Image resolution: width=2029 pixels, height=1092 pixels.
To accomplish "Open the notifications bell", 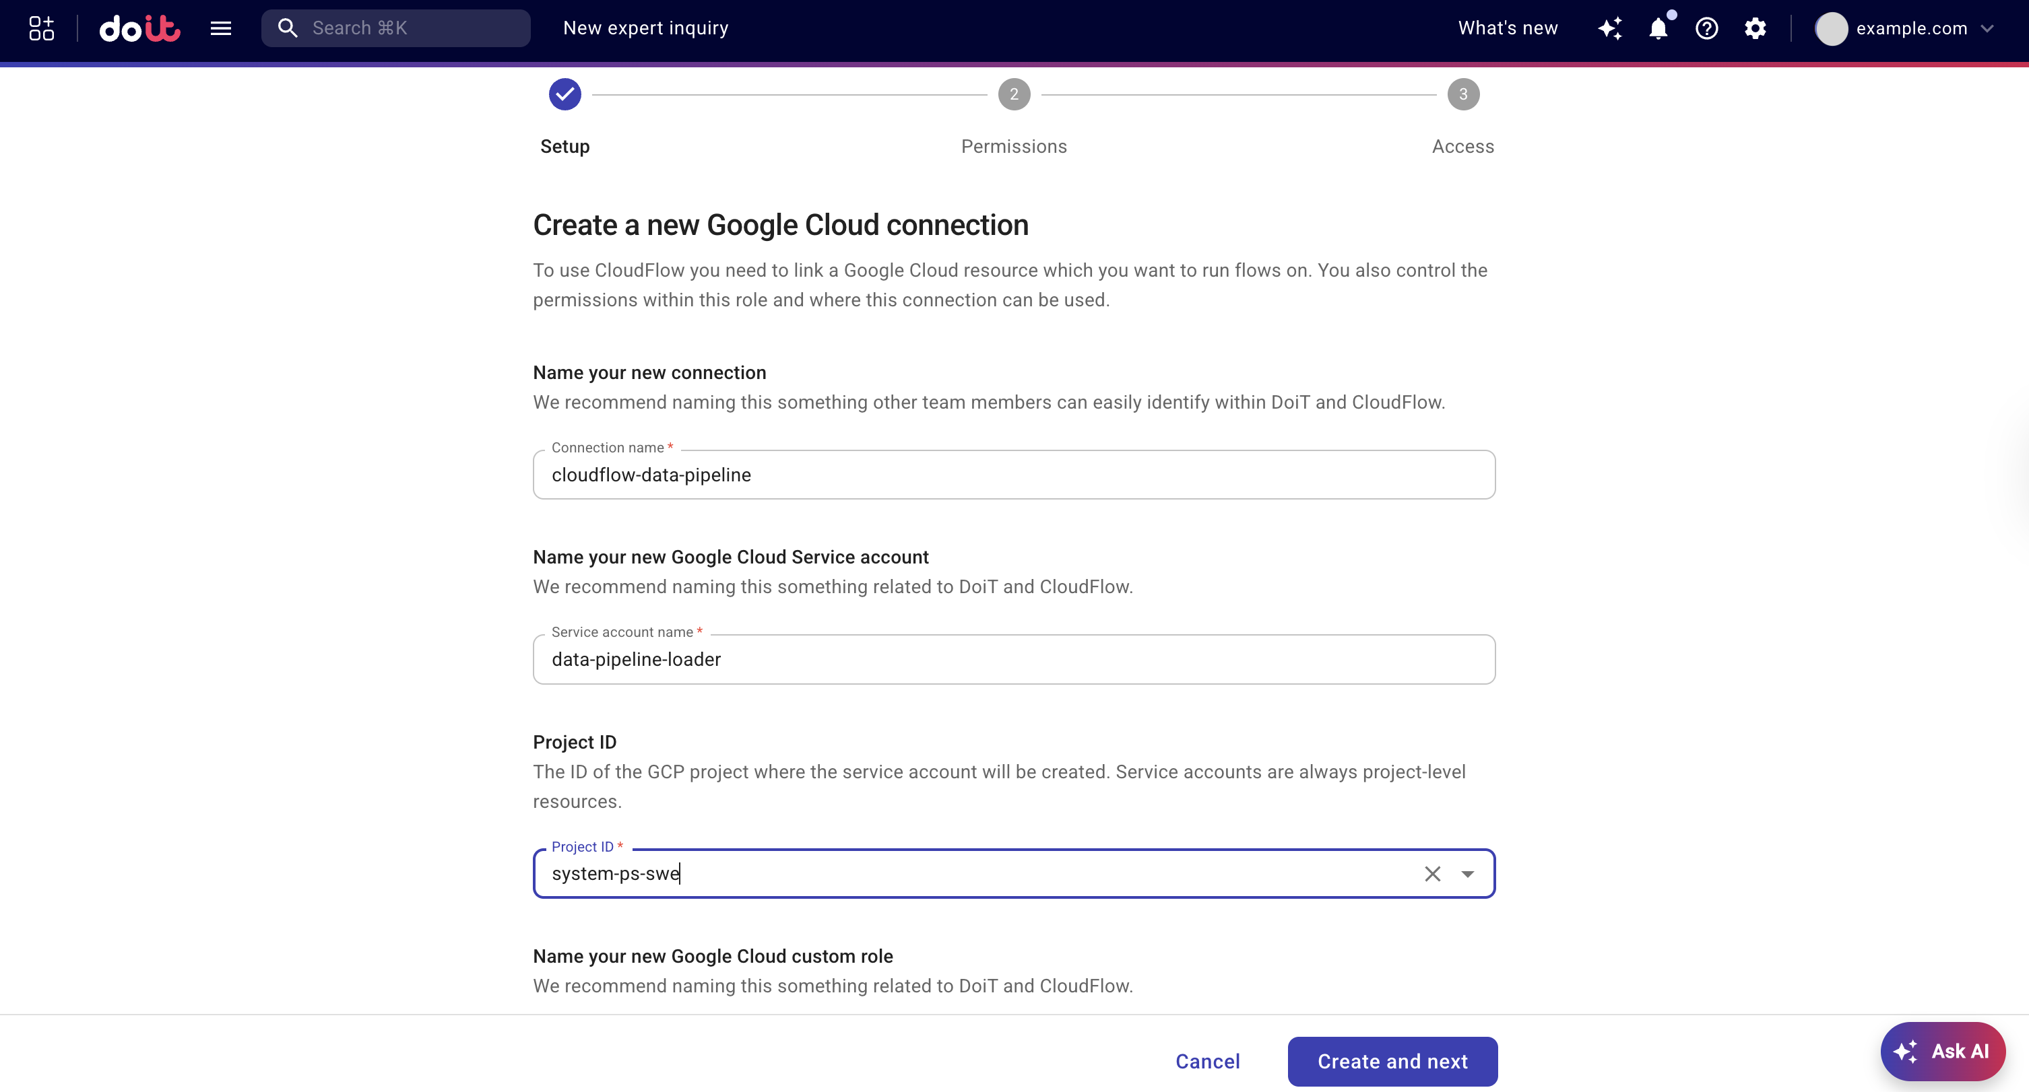I will [1658, 28].
